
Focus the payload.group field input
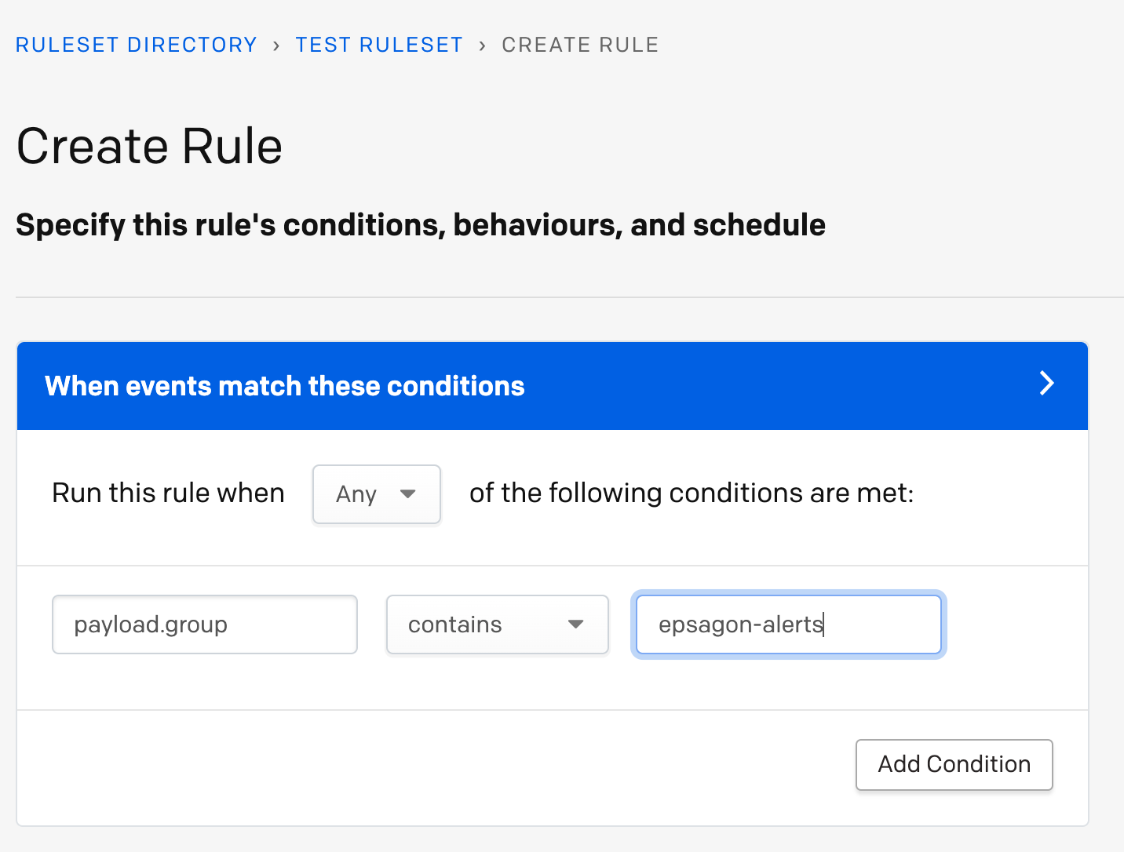(205, 624)
